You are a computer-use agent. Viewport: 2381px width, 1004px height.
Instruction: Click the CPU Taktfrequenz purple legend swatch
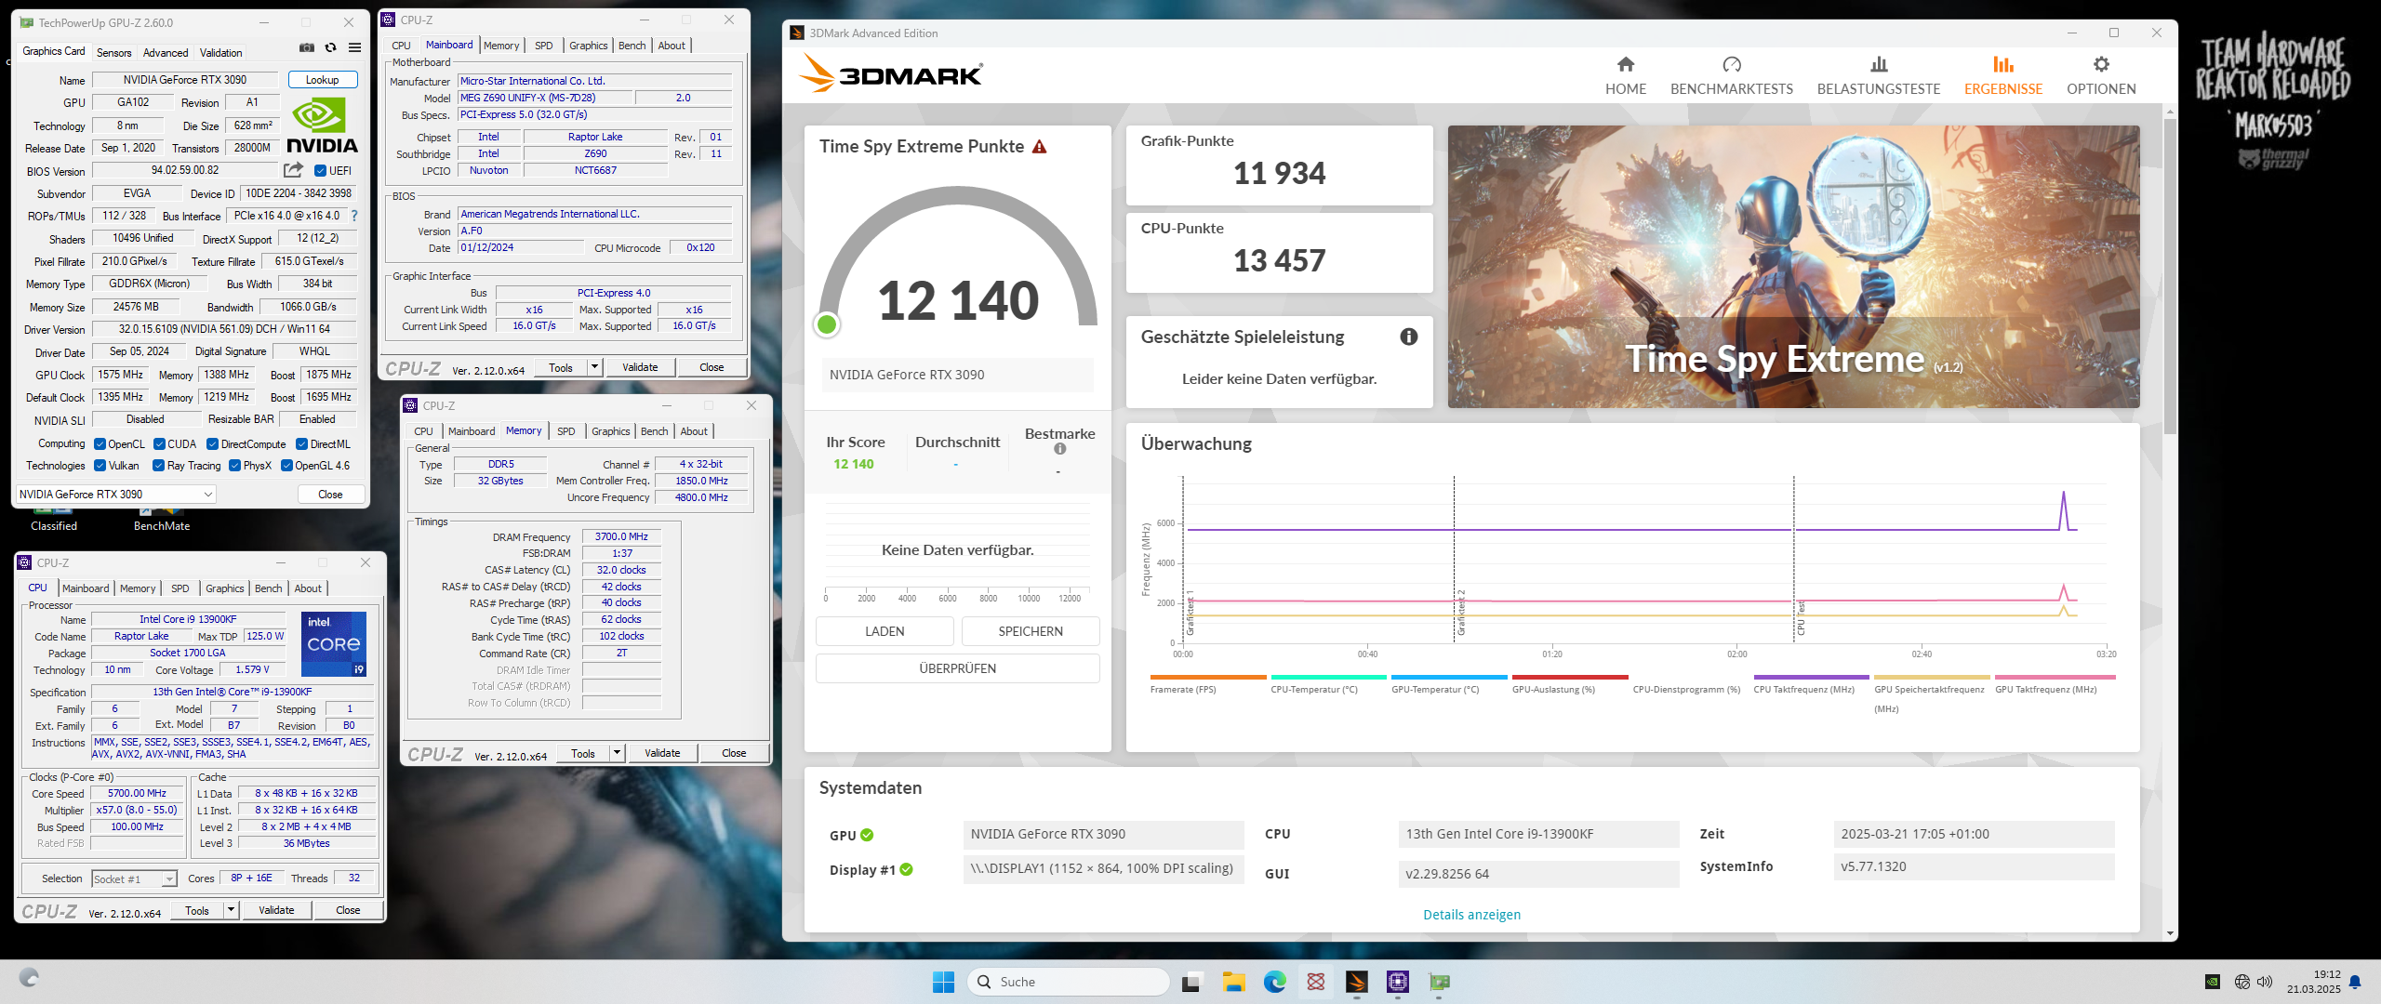point(1811,677)
